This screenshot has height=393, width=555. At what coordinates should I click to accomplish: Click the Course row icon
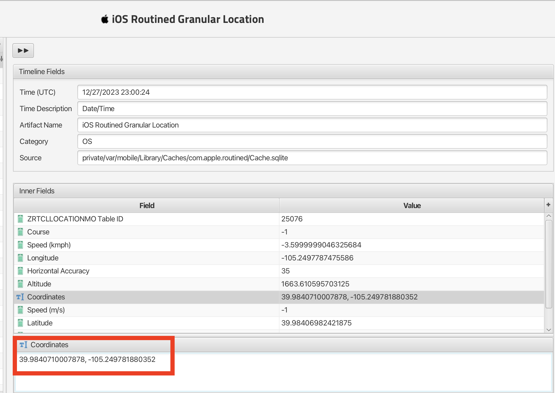(x=20, y=232)
